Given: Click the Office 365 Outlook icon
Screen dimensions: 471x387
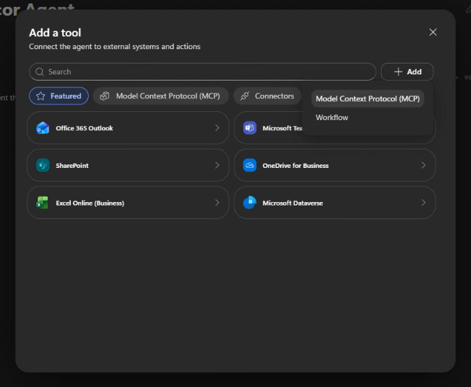Looking at the screenshot, I should (42, 128).
